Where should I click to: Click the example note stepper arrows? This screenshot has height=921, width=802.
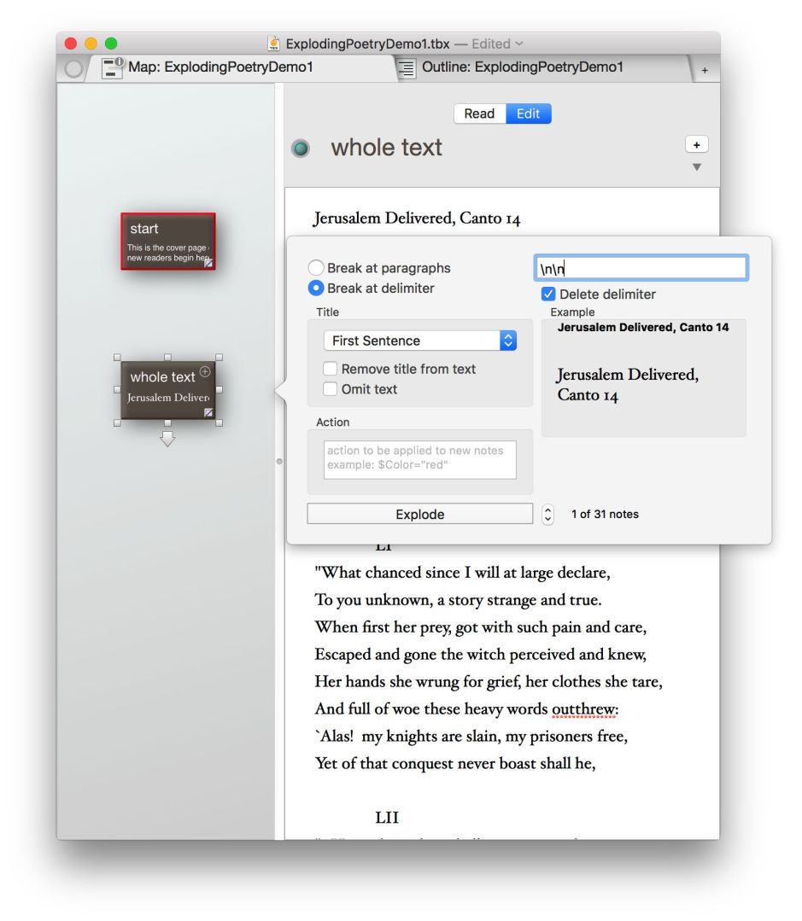tap(548, 515)
